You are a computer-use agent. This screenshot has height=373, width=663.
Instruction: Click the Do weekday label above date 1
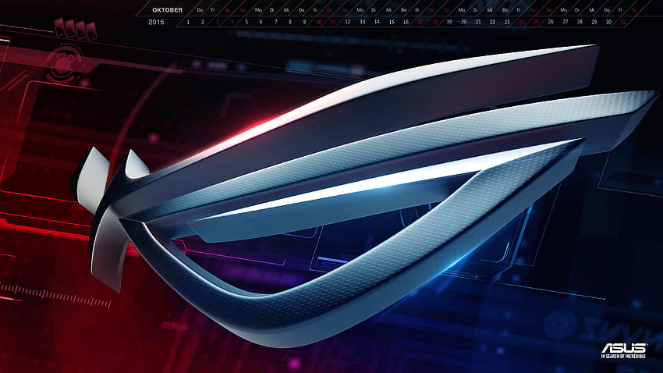tap(200, 9)
